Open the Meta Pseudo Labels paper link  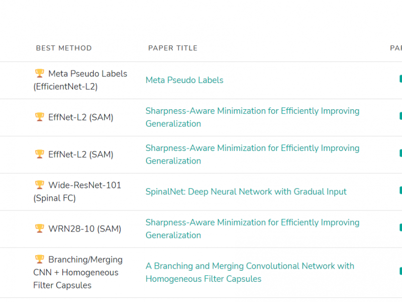(x=184, y=80)
